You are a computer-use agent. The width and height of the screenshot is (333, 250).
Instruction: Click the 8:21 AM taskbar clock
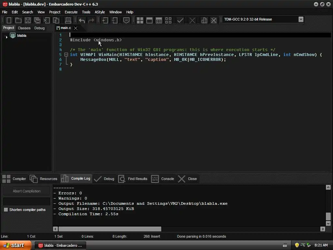[x=321, y=245]
